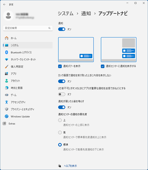The height and width of the screenshot is (170, 148).
Task: Select the 高 priority radio button
Action: [60, 132]
